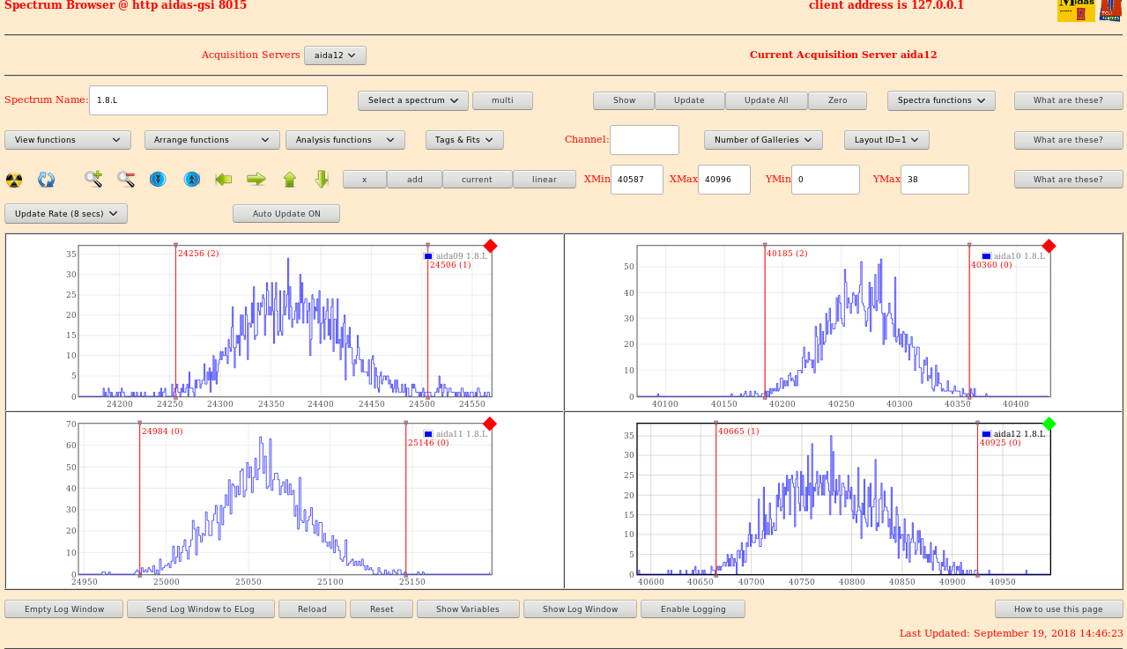Click the blue double down-arrow icon
Viewport: 1127px width, 649px height.
158,179
